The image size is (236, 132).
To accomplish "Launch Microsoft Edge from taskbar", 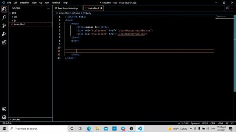I will tap(89, 129).
